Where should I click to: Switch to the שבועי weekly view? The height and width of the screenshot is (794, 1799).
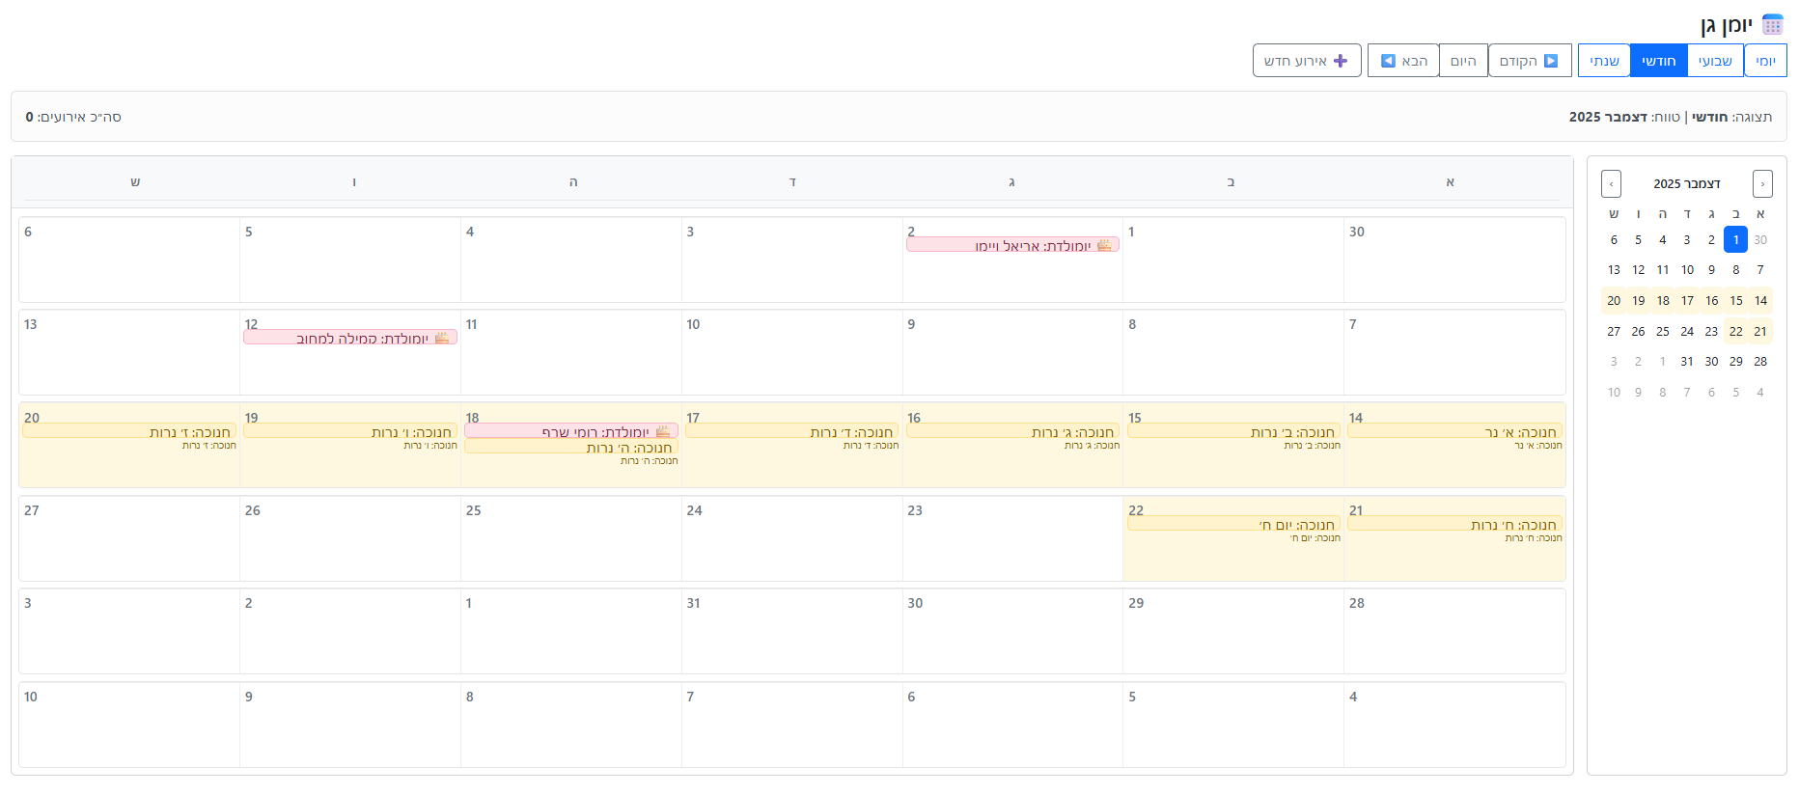(x=1715, y=61)
